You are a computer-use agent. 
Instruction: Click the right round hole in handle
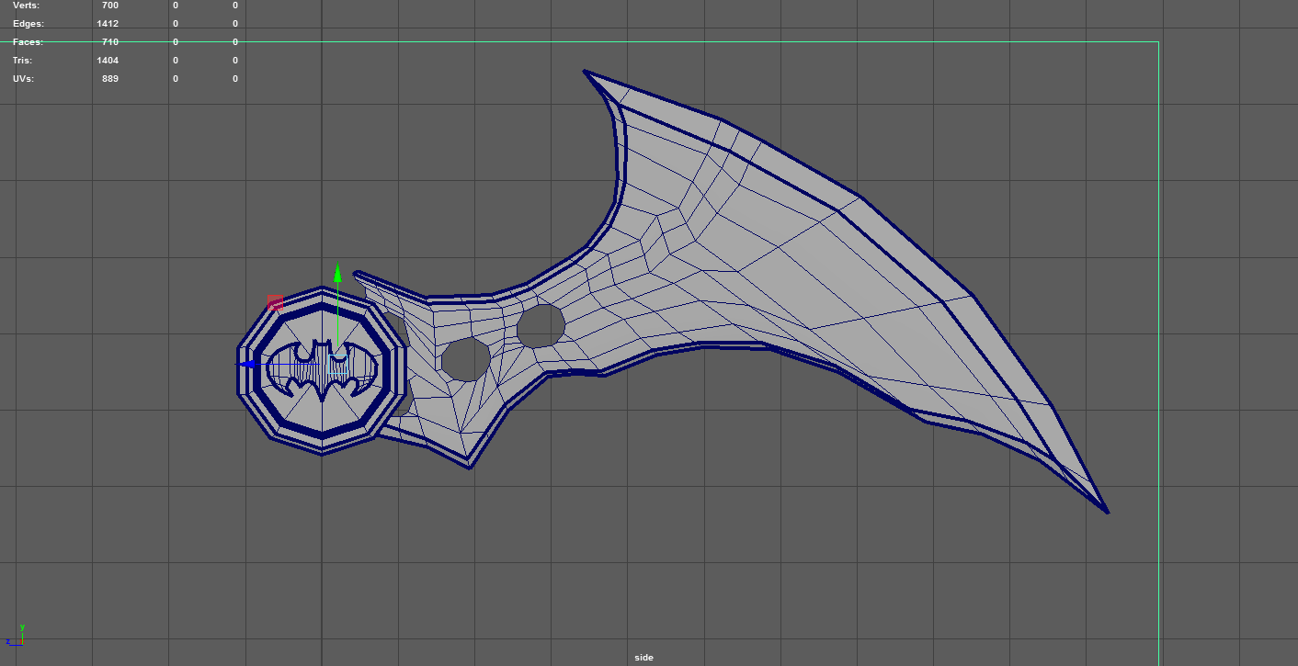coord(541,325)
